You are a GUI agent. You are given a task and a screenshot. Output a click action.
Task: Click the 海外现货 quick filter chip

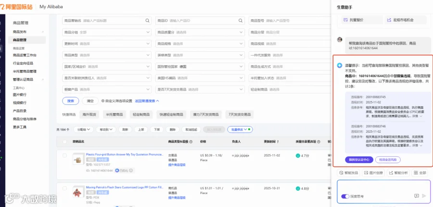tap(89, 115)
